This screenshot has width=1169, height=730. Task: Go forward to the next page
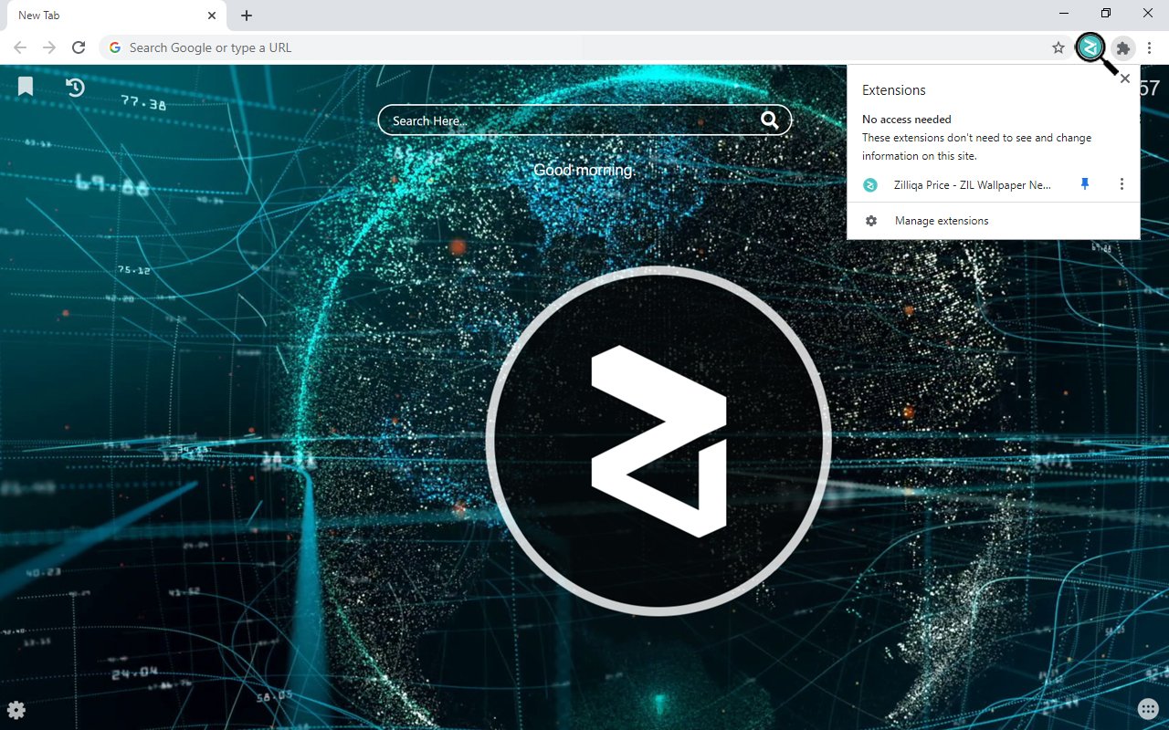point(49,47)
